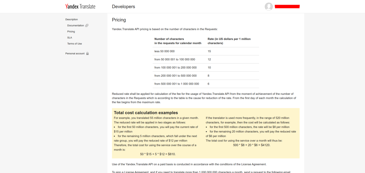Screen dimensions: 365x173
Task: Open the user avatar profile picture
Action: click(x=269, y=6)
